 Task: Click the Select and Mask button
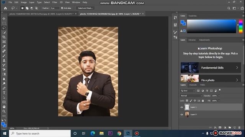point(85,8)
